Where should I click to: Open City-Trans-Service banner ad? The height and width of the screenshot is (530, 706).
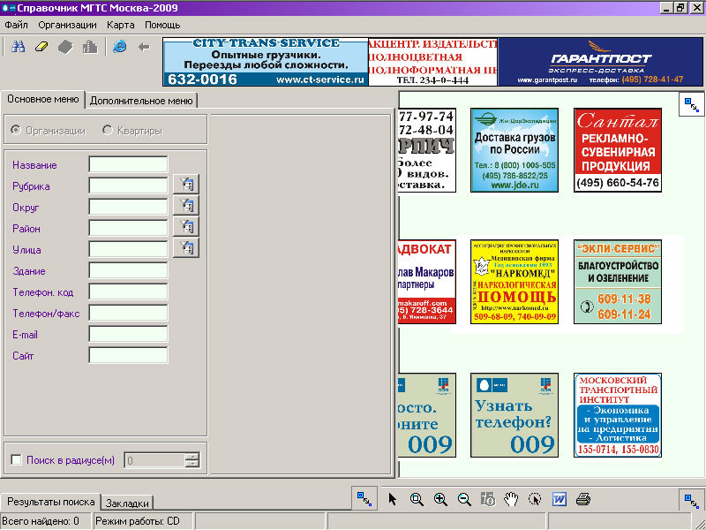click(266, 62)
